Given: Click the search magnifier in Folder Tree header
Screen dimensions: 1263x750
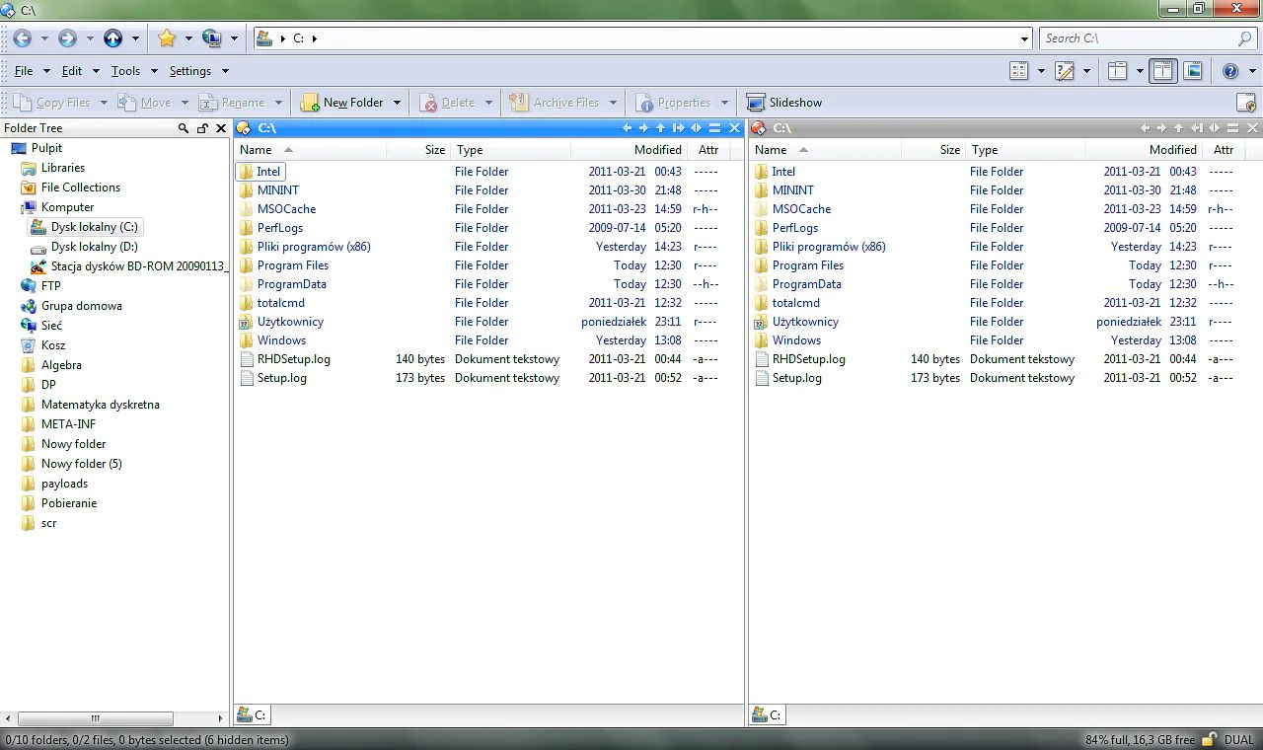Looking at the screenshot, I should pos(184,127).
